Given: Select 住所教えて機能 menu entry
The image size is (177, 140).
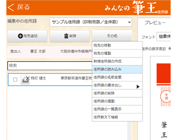Looking at the screenshot, I should 117,117.
